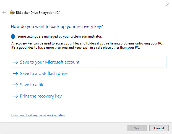The width and height of the screenshot is (172, 134).
Task: Click the arrow beside Print the recovery key
Action: click(15, 96)
